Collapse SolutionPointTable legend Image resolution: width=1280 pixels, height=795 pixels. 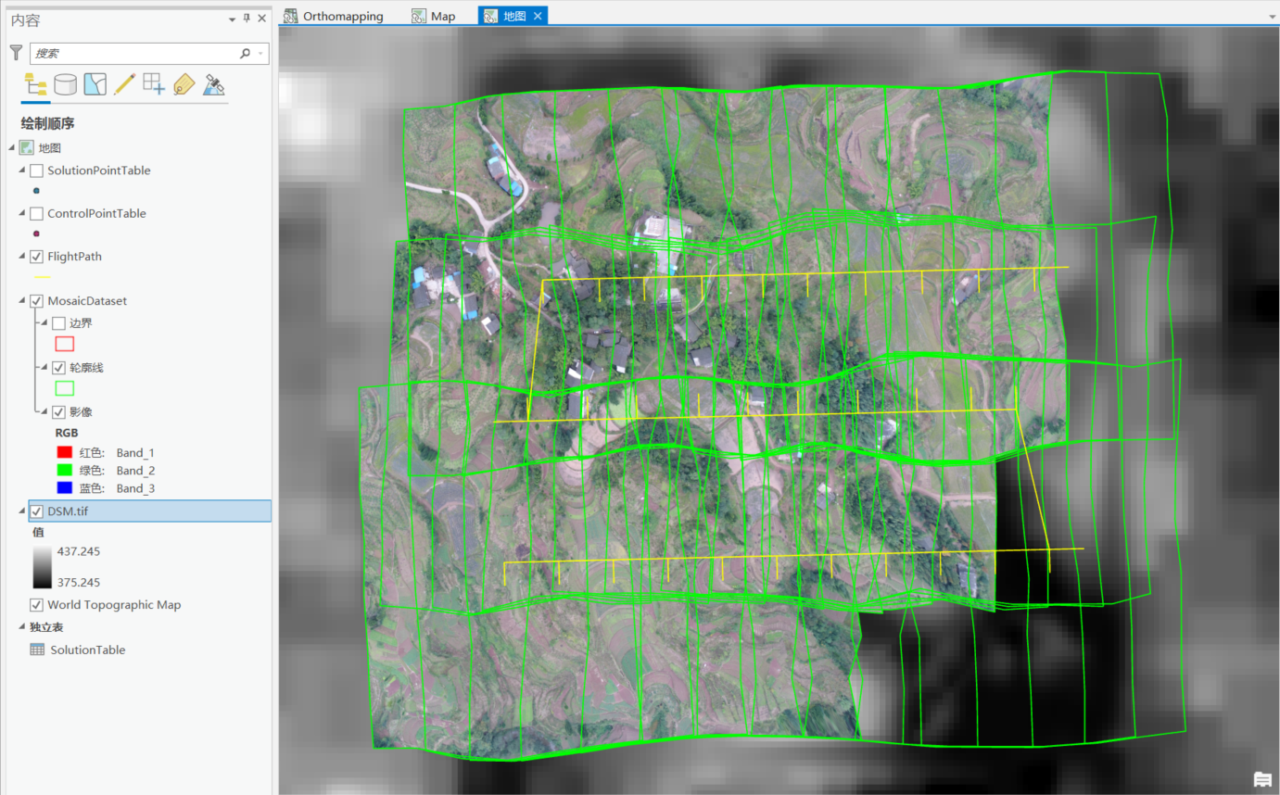click(x=22, y=170)
